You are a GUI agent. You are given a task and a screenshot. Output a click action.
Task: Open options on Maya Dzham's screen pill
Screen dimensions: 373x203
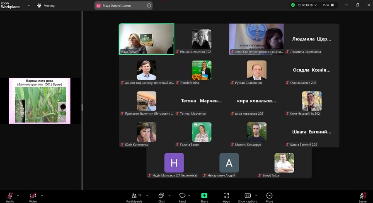(149, 5)
